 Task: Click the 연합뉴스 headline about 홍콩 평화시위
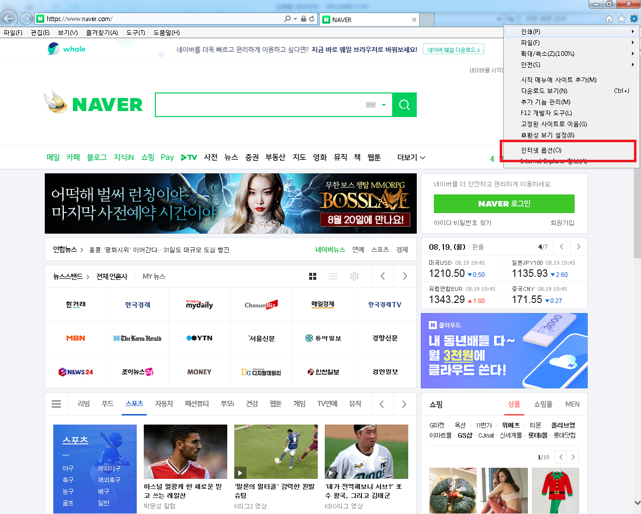[159, 250]
